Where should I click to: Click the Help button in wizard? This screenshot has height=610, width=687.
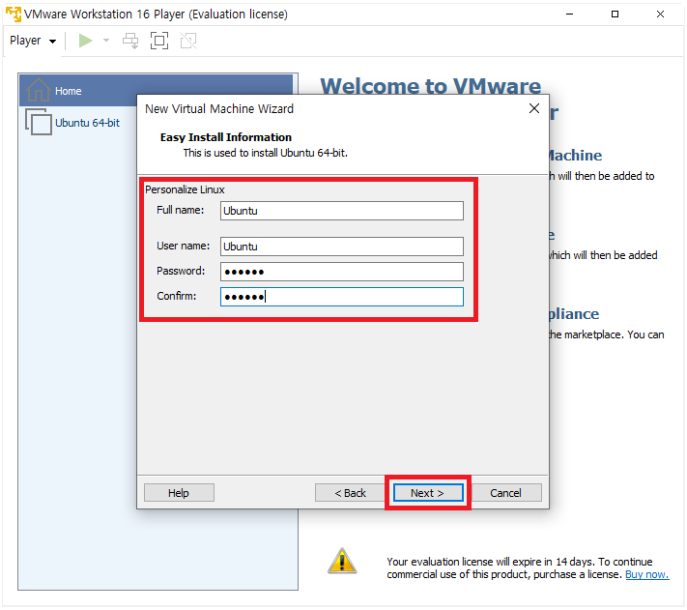179,493
